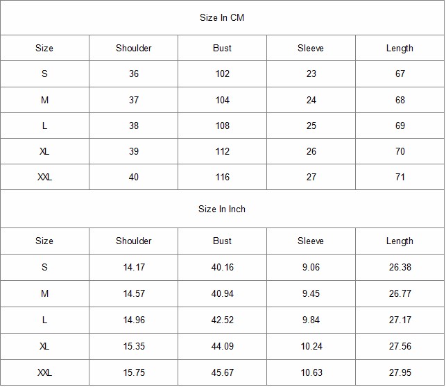Select the XXL row label in the CM table
Screen dimensions: 446x387
click(x=44, y=178)
